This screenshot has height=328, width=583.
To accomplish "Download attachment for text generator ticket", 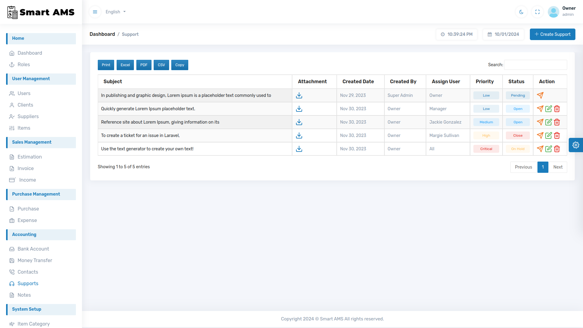I will pos(299,149).
